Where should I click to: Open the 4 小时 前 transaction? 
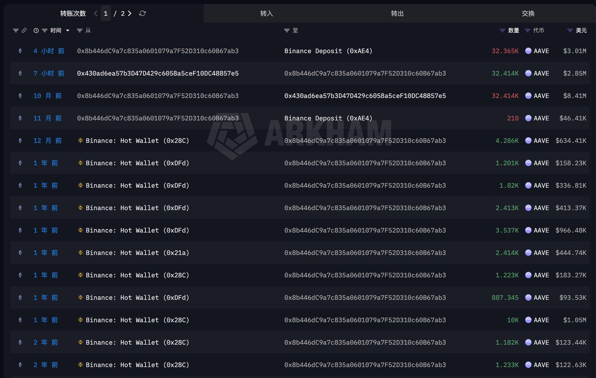[49, 51]
